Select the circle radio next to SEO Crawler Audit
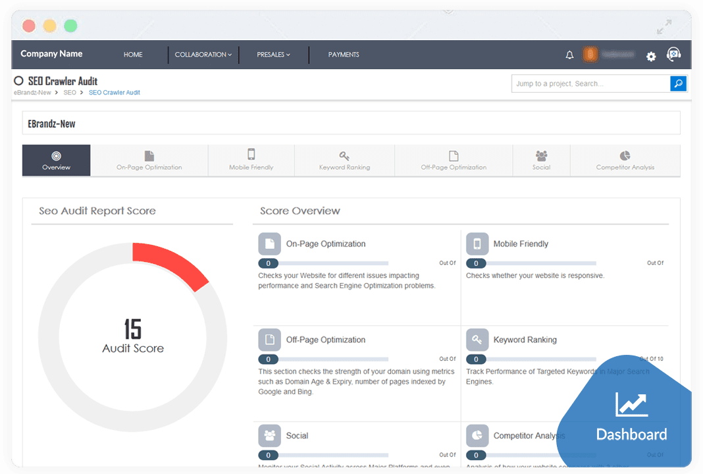The width and height of the screenshot is (703, 474). [18, 81]
